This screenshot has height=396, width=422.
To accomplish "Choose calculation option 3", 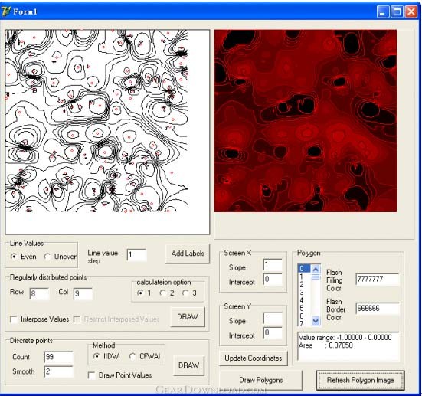I will pyautogui.click(x=185, y=293).
